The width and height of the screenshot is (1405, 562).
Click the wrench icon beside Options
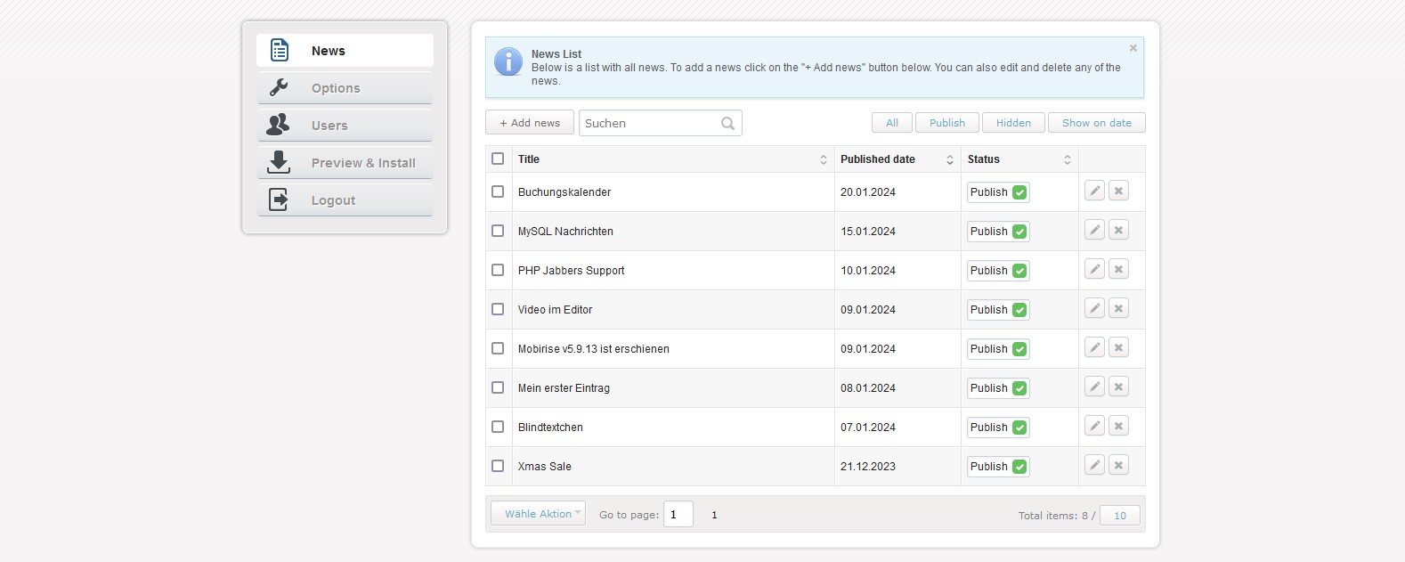279,87
